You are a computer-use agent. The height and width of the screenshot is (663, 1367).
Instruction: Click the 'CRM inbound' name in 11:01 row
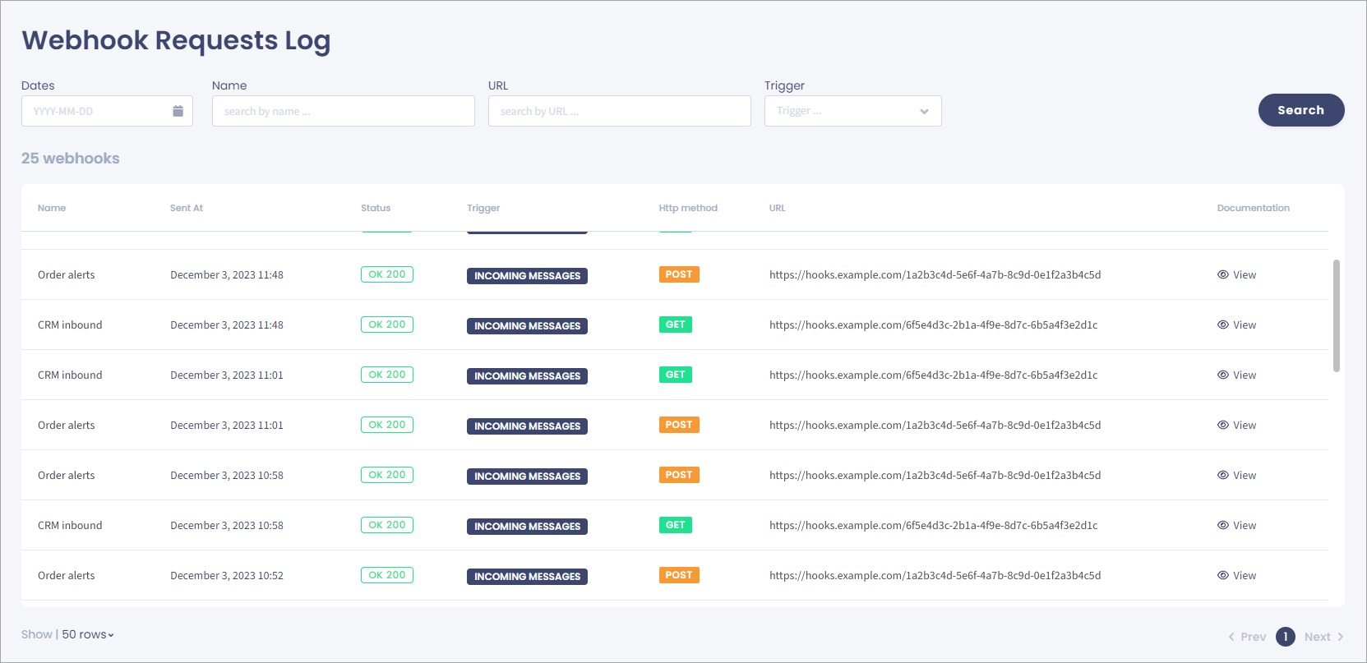coord(70,375)
